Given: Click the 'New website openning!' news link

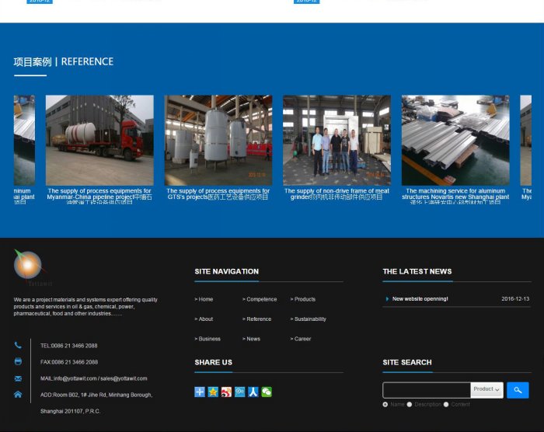Looking at the screenshot, I should coord(420,299).
